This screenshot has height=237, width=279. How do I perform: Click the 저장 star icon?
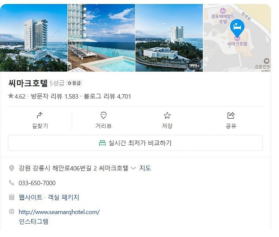pyautogui.click(x=167, y=115)
